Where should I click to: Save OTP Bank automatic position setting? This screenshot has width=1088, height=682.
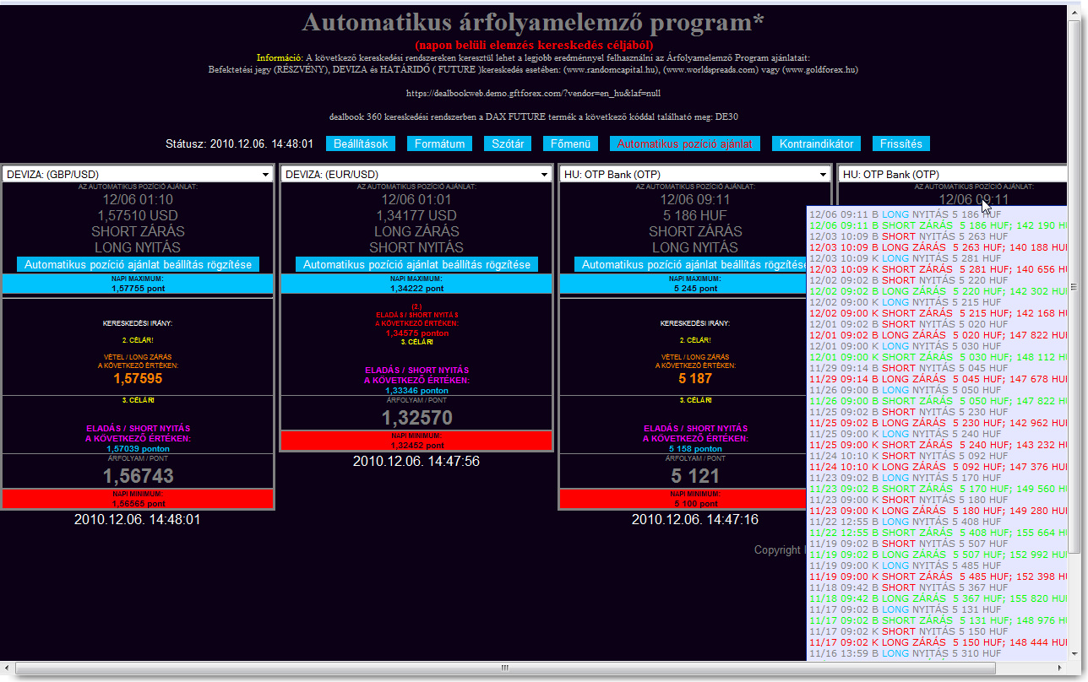690,264
